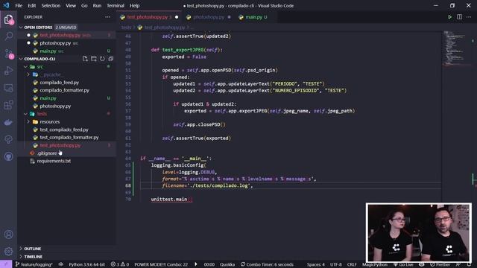477x268 pixels.
Task: Click the unsaved dot on test_photoshopy.py tab
Action: (x=177, y=17)
